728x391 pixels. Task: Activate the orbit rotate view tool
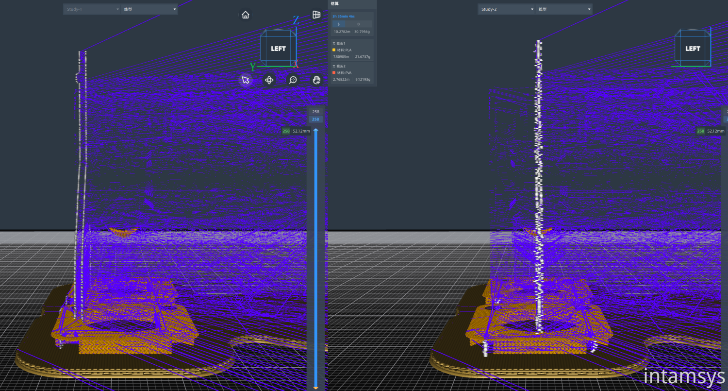(x=269, y=80)
